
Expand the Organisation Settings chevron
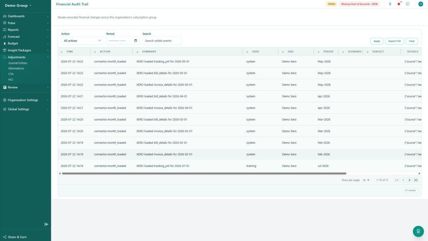(48, 100)
